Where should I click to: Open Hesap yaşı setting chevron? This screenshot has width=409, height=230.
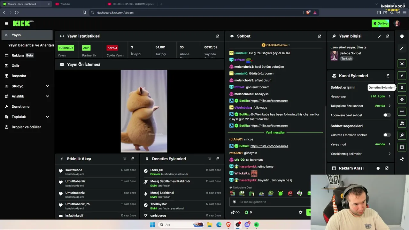pyautogui.click(x=389, y=96)
